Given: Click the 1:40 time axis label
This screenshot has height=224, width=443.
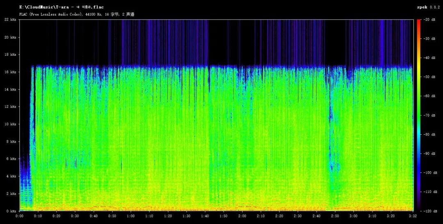Looking at the screenshot, I should [x=205, y=216].
